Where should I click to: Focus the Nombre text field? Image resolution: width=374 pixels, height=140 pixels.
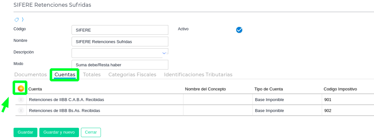point(120,42)
